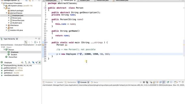Click Remove All Terminated Launches

(147, 82)
